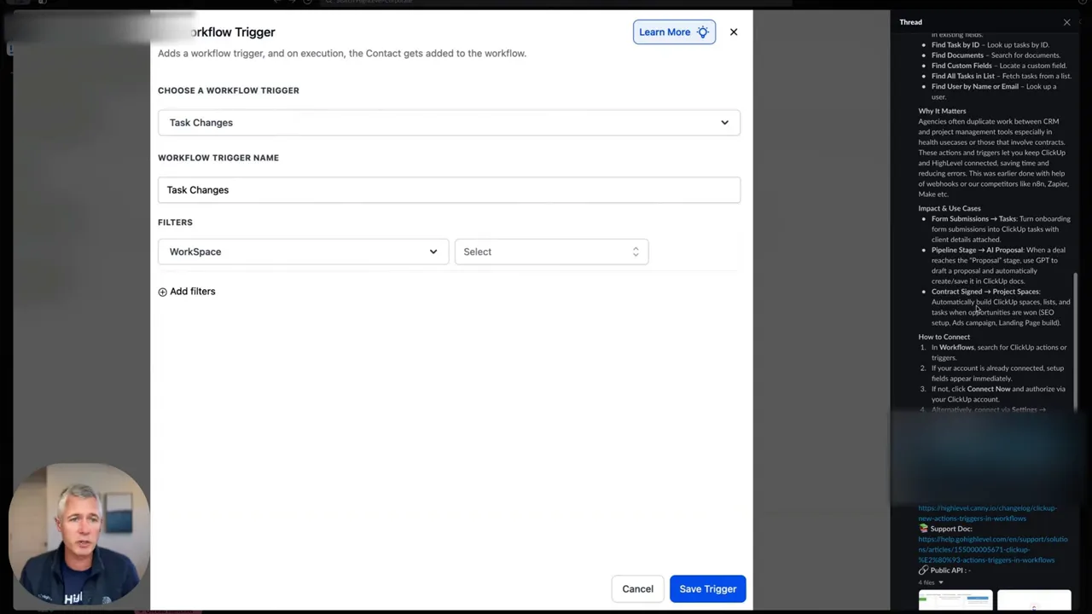
Task: Click the Thread panel title
Action: (910, 22)
